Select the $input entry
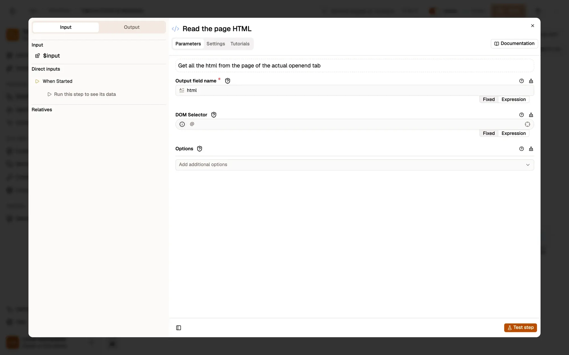This screenshot has height=355, width=569. [51, 56]
